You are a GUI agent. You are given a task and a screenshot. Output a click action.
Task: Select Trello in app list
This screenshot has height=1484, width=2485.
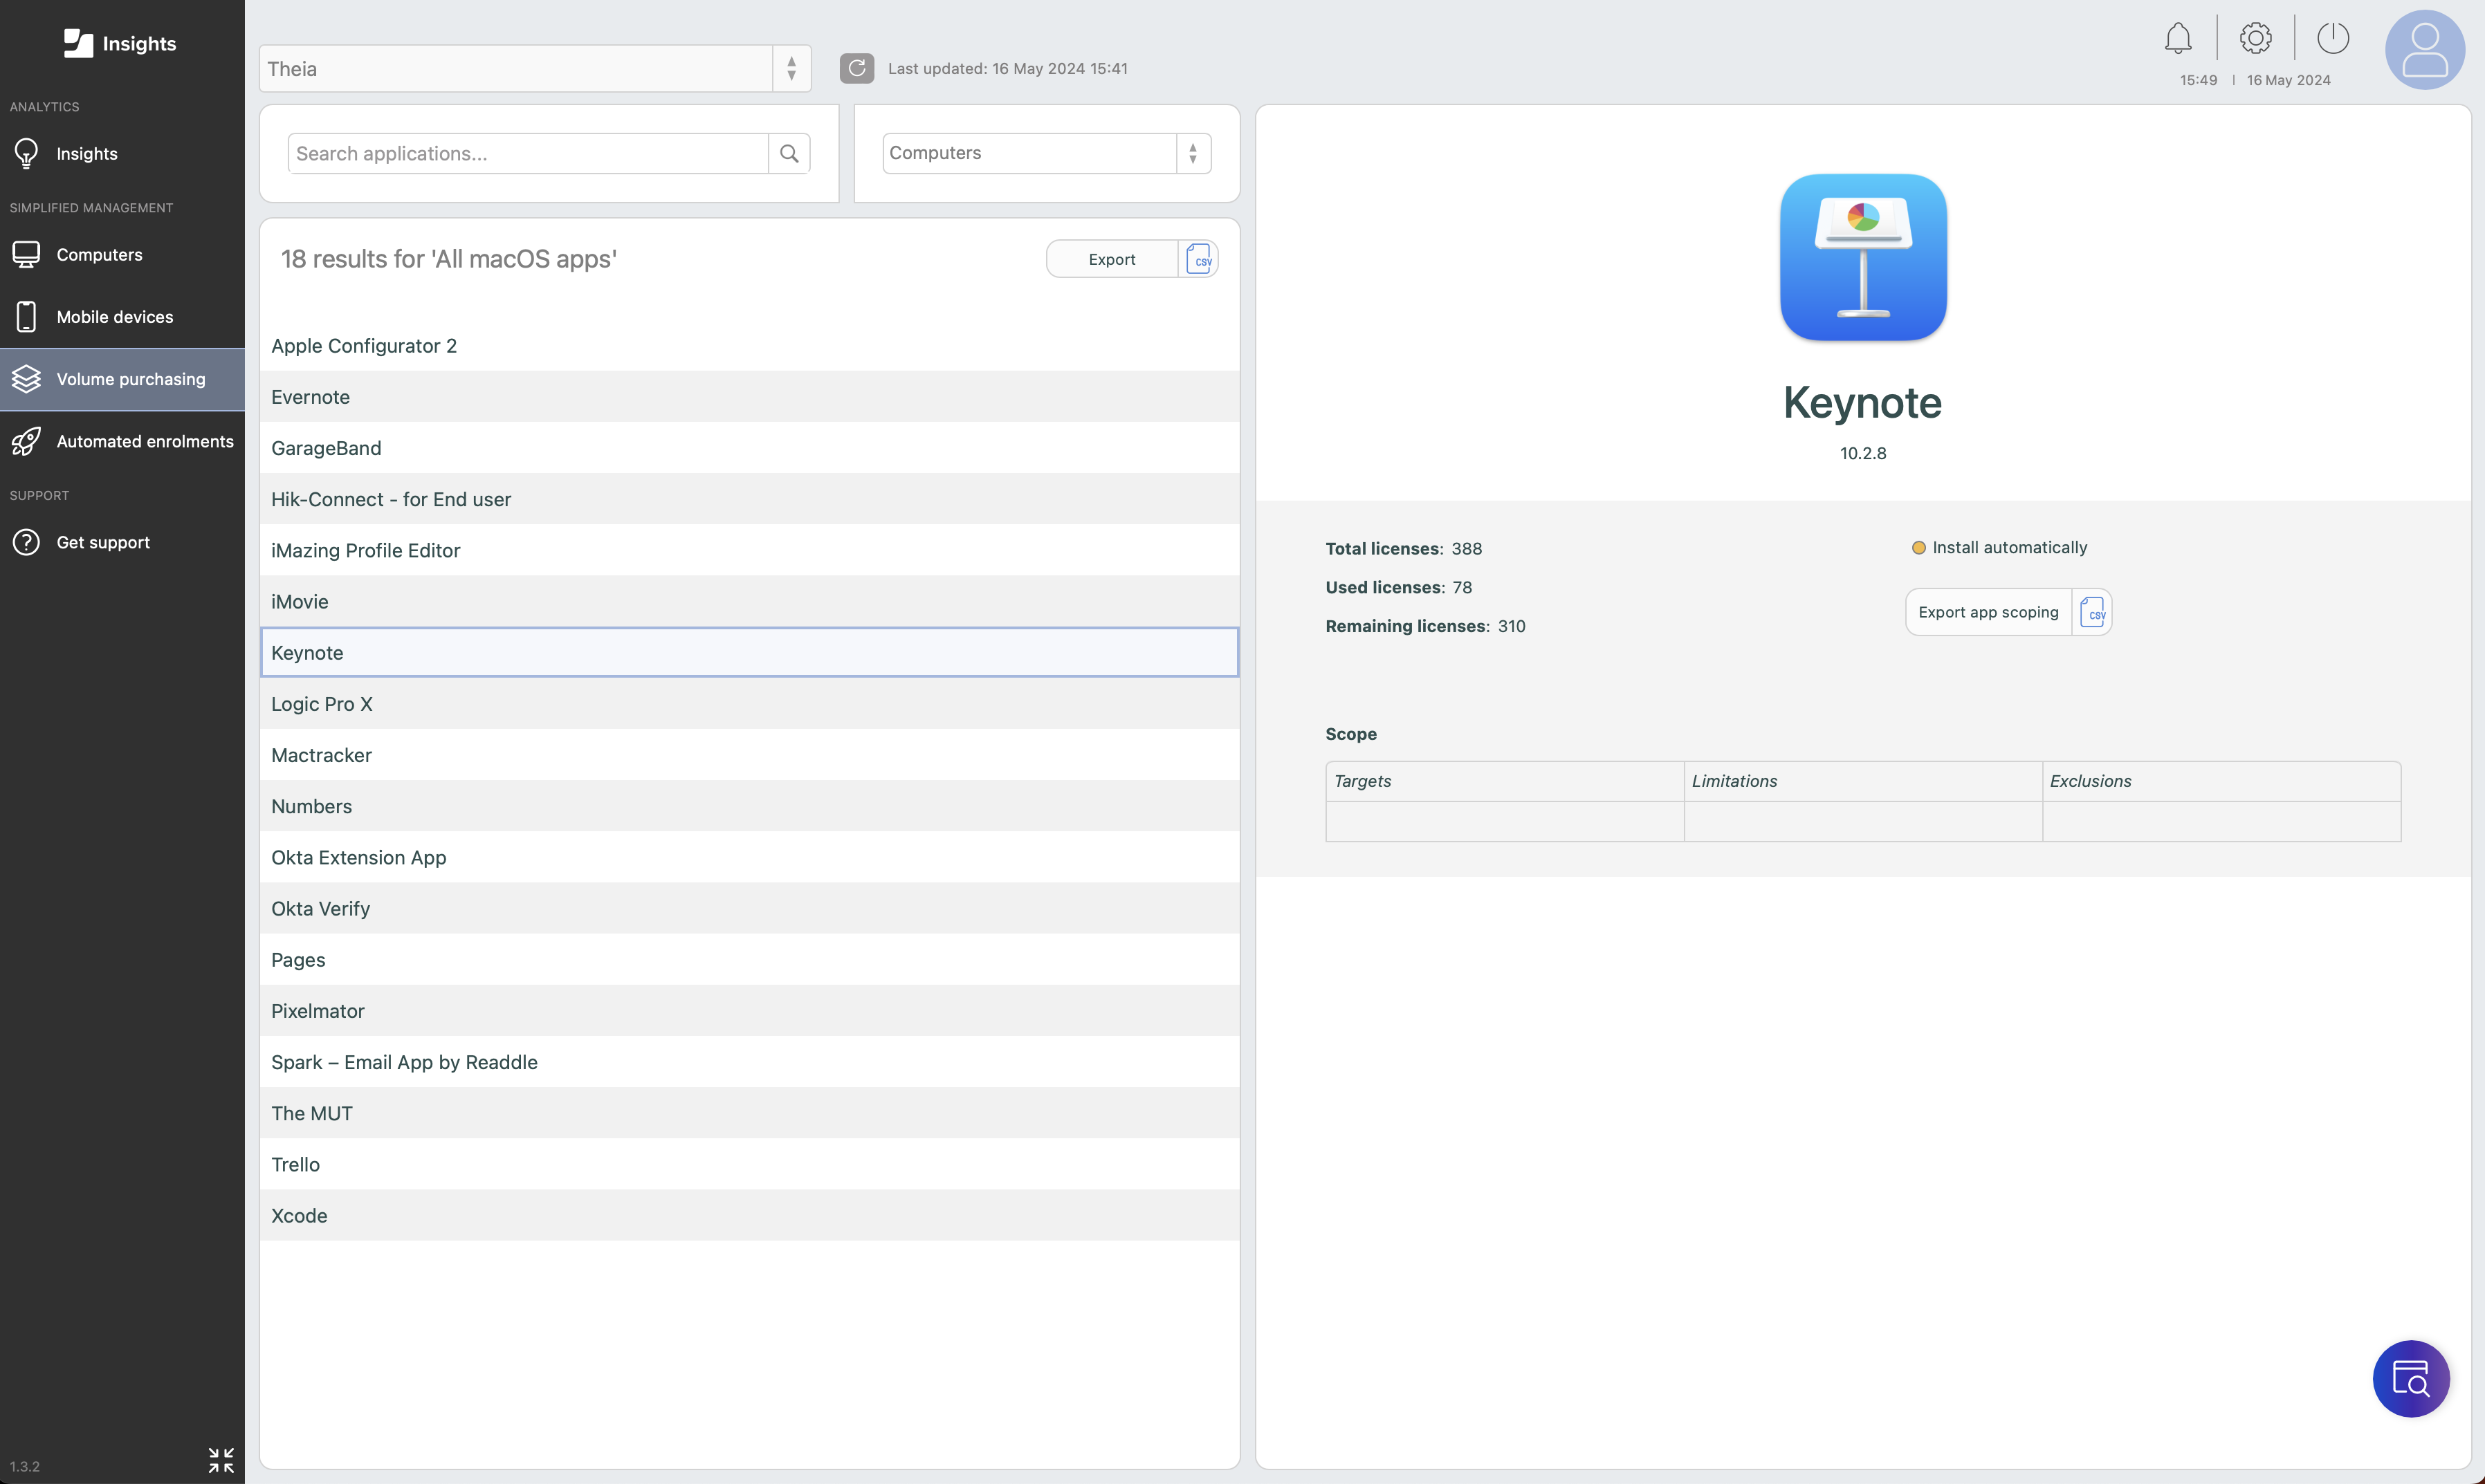coord(749,1164)
